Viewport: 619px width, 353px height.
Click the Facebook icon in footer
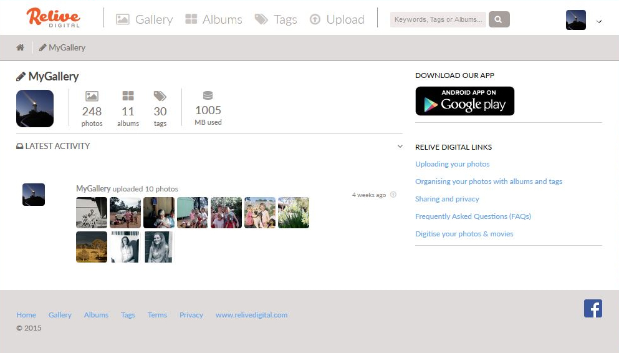(593, 308)
